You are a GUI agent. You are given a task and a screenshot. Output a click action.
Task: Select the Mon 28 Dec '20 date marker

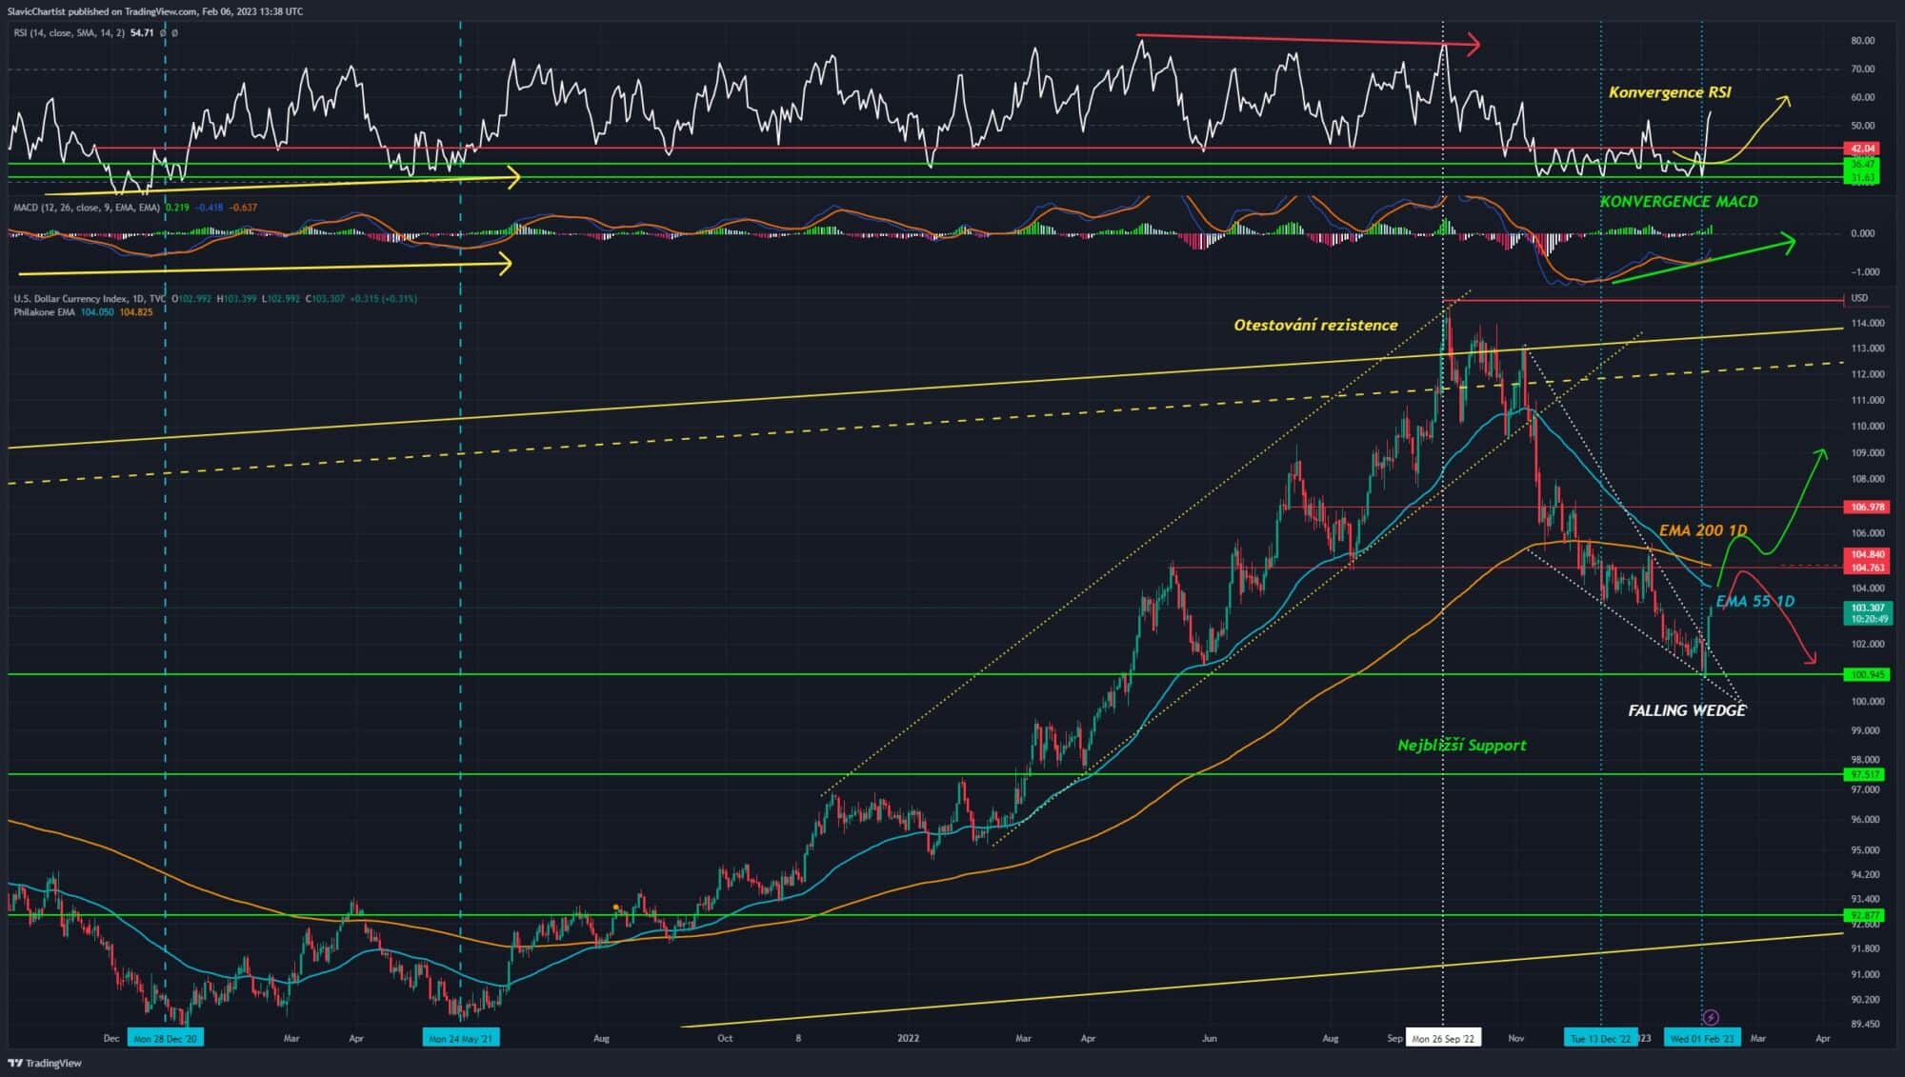point(165,1038)
